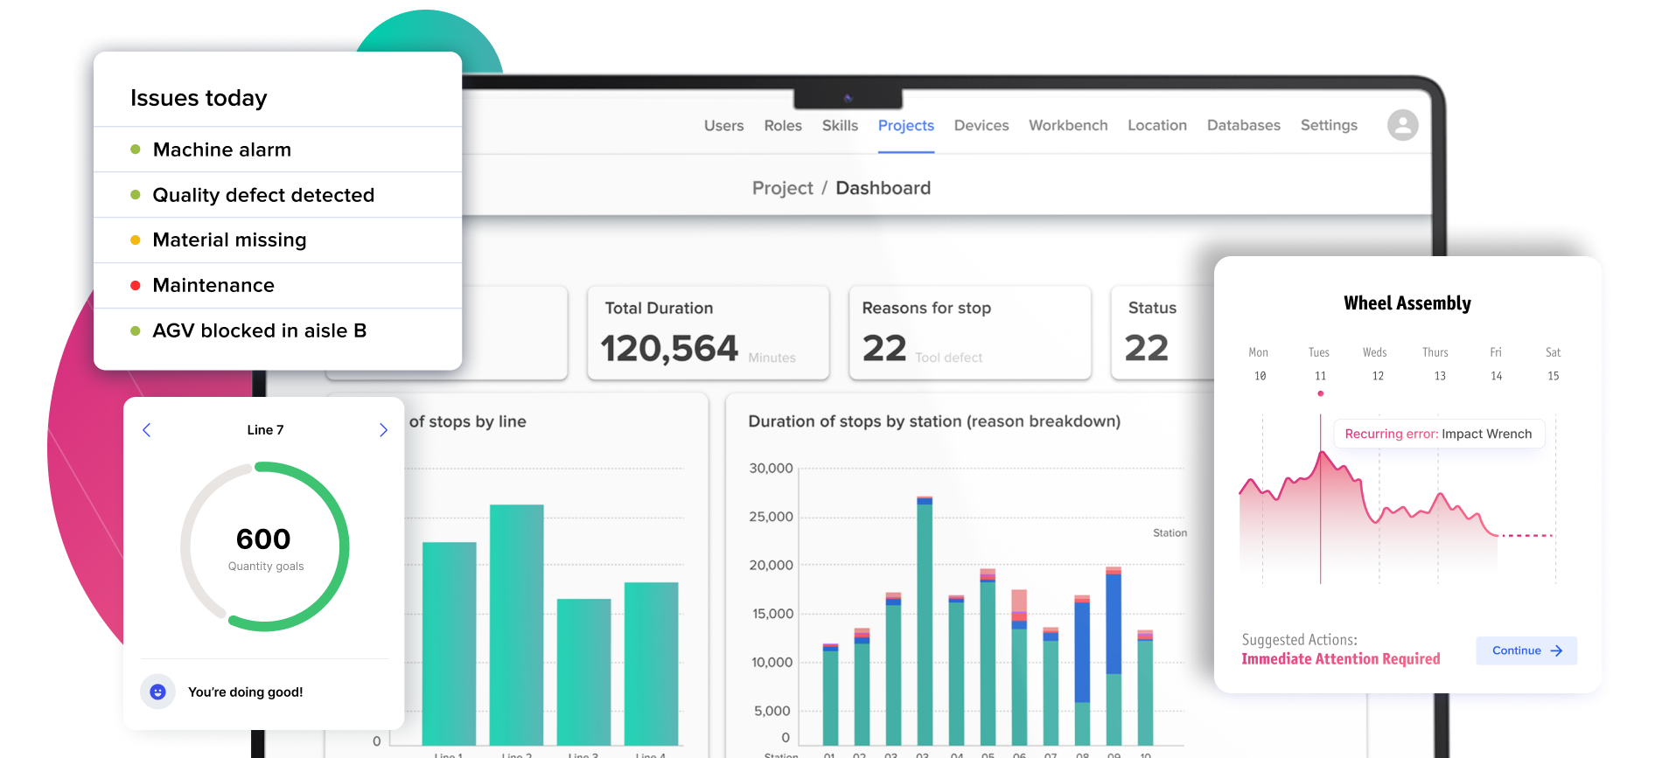Click the yellow Material missing status dot

tap(136, 240)
